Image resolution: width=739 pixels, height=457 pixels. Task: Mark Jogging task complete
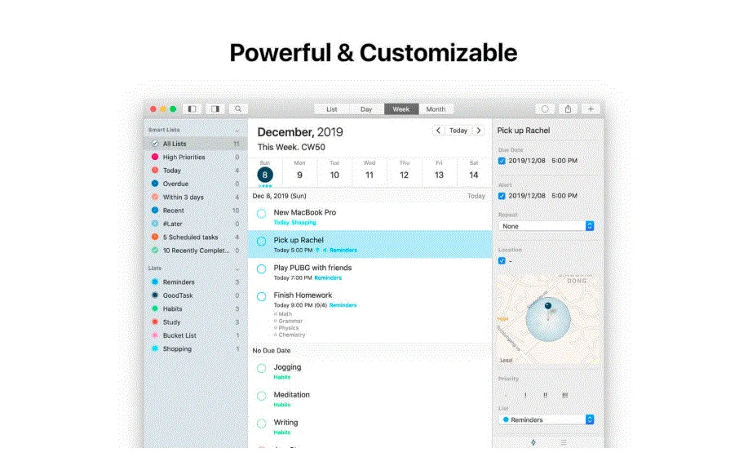click(261, 368)
